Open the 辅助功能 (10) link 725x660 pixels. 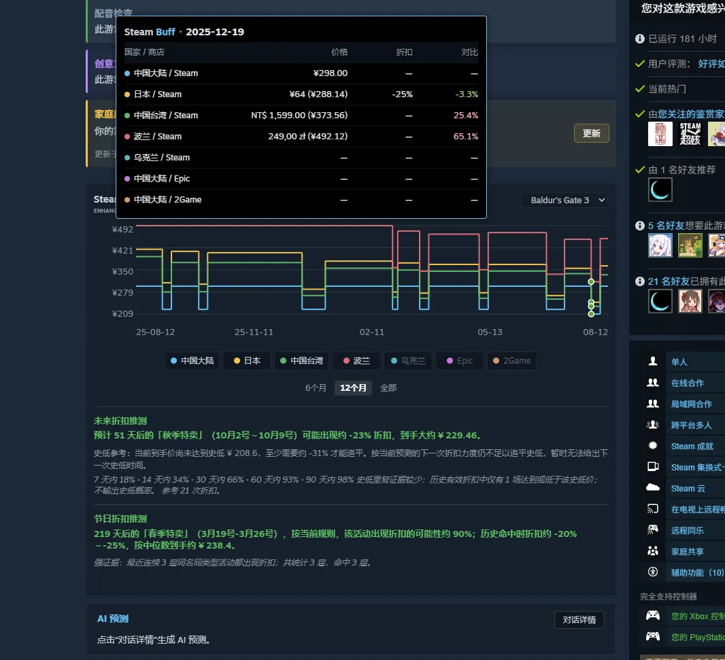coord(697,572)
